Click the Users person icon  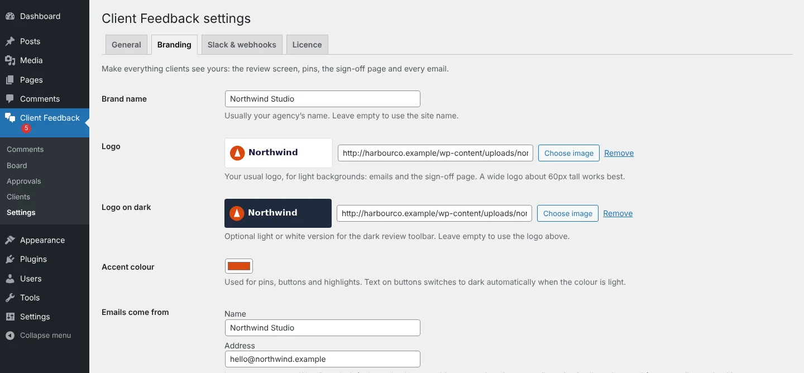[x=10, y=279]
